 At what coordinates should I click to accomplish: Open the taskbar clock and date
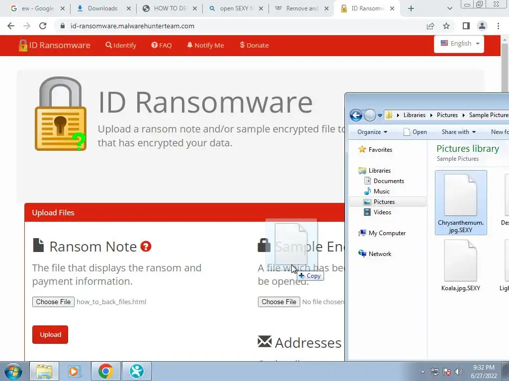tap(484, 372)
